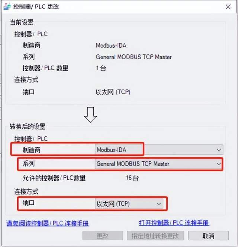Click chevron arrow of 系列 dropdown
This screenshot has width=238, height=247.
219,164
